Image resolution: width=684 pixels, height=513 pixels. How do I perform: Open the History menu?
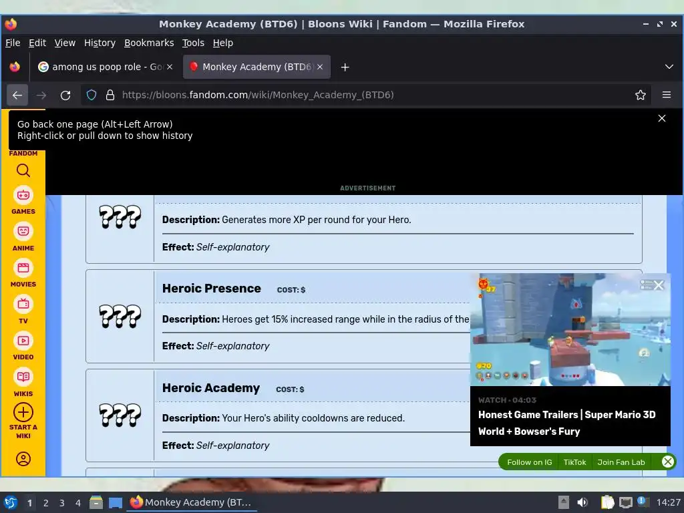click(x=100, y=43)
